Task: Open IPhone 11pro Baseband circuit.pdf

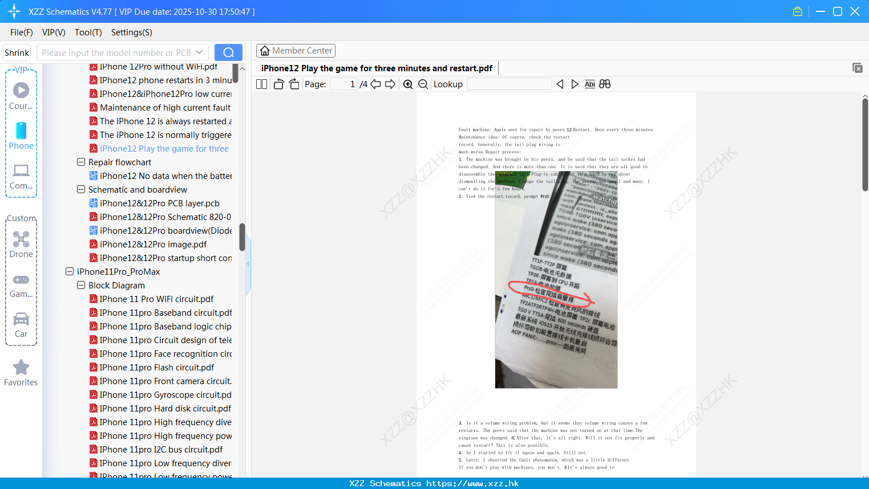Action: click(160, 313)
